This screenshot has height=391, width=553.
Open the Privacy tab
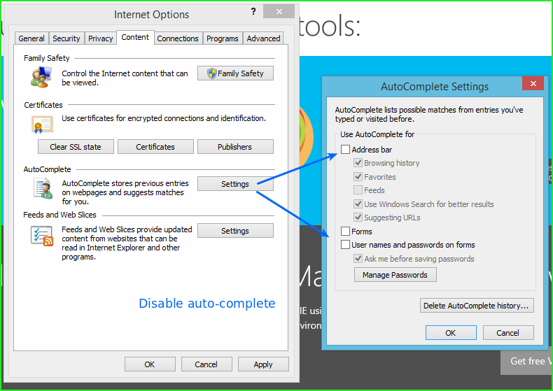point(101,38)
